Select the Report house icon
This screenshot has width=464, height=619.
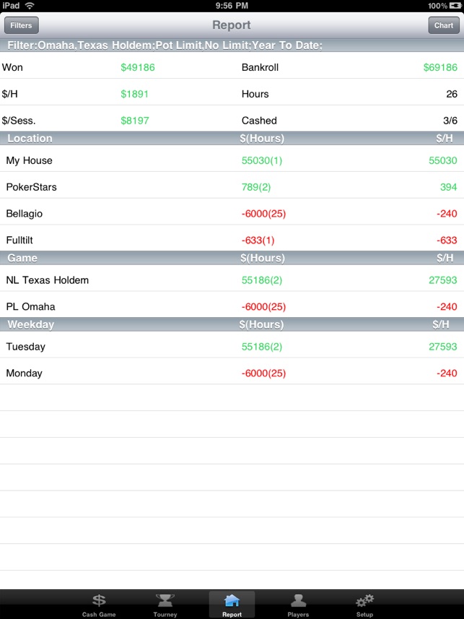(232, 601)
